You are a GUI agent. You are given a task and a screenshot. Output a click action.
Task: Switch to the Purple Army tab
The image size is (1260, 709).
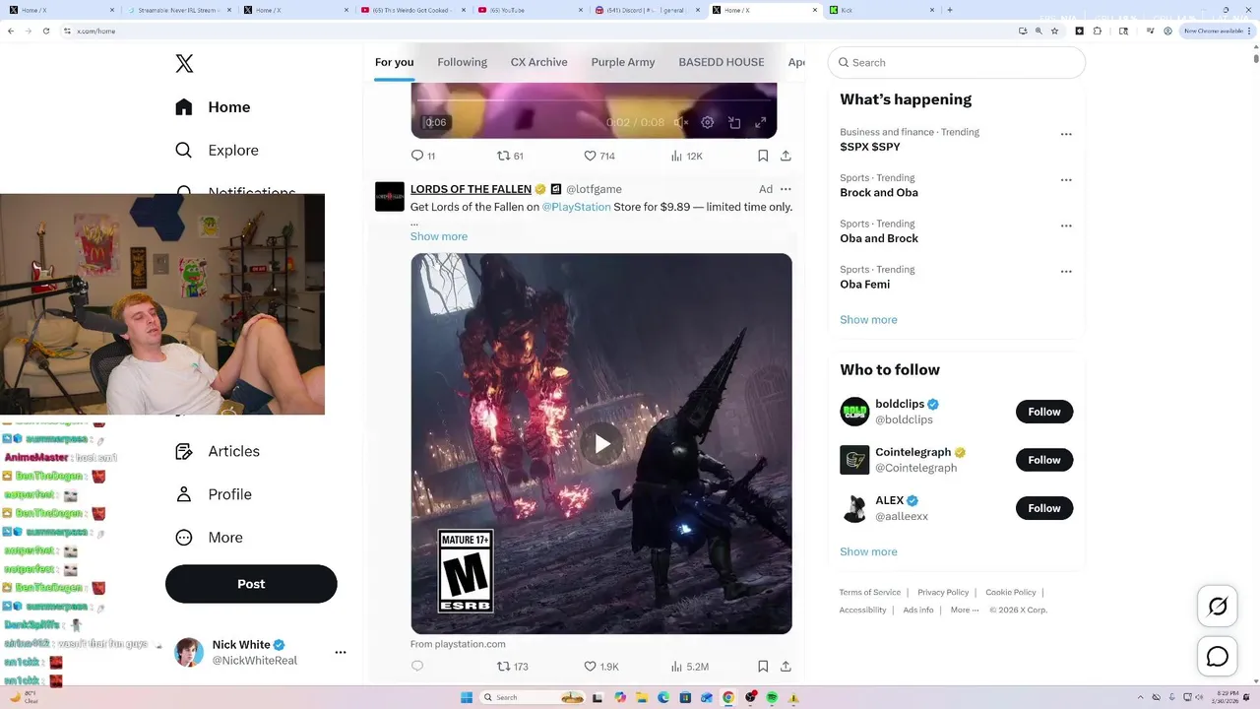[622, 62]
